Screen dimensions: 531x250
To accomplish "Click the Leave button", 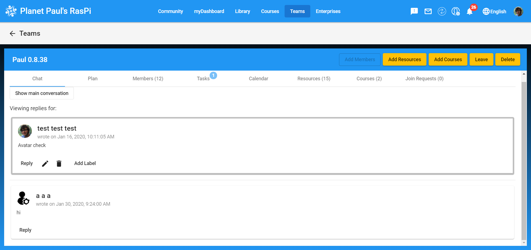I will click(x=481, y=59).
